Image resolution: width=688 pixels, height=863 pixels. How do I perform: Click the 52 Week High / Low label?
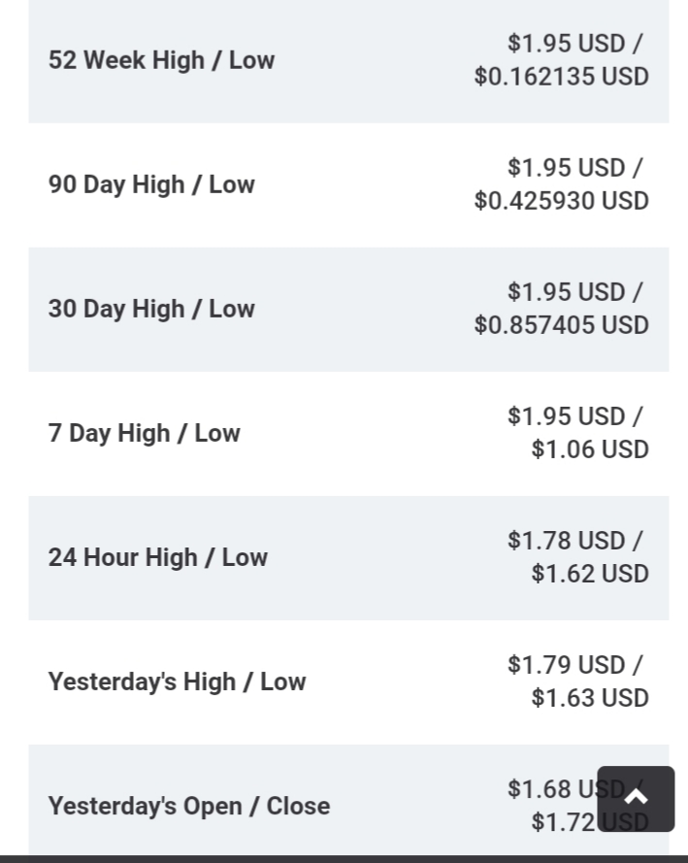click(x=161, y=60)
